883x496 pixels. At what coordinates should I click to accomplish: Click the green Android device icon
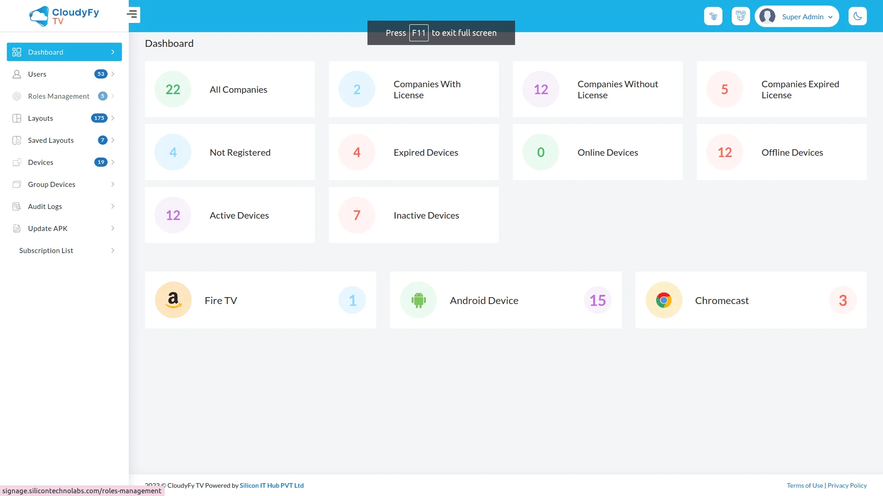click(418, 300)
